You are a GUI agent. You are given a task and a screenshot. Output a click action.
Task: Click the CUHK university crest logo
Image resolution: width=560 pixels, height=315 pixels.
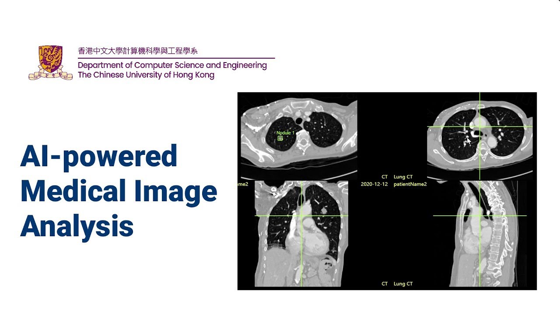point(51,63)
